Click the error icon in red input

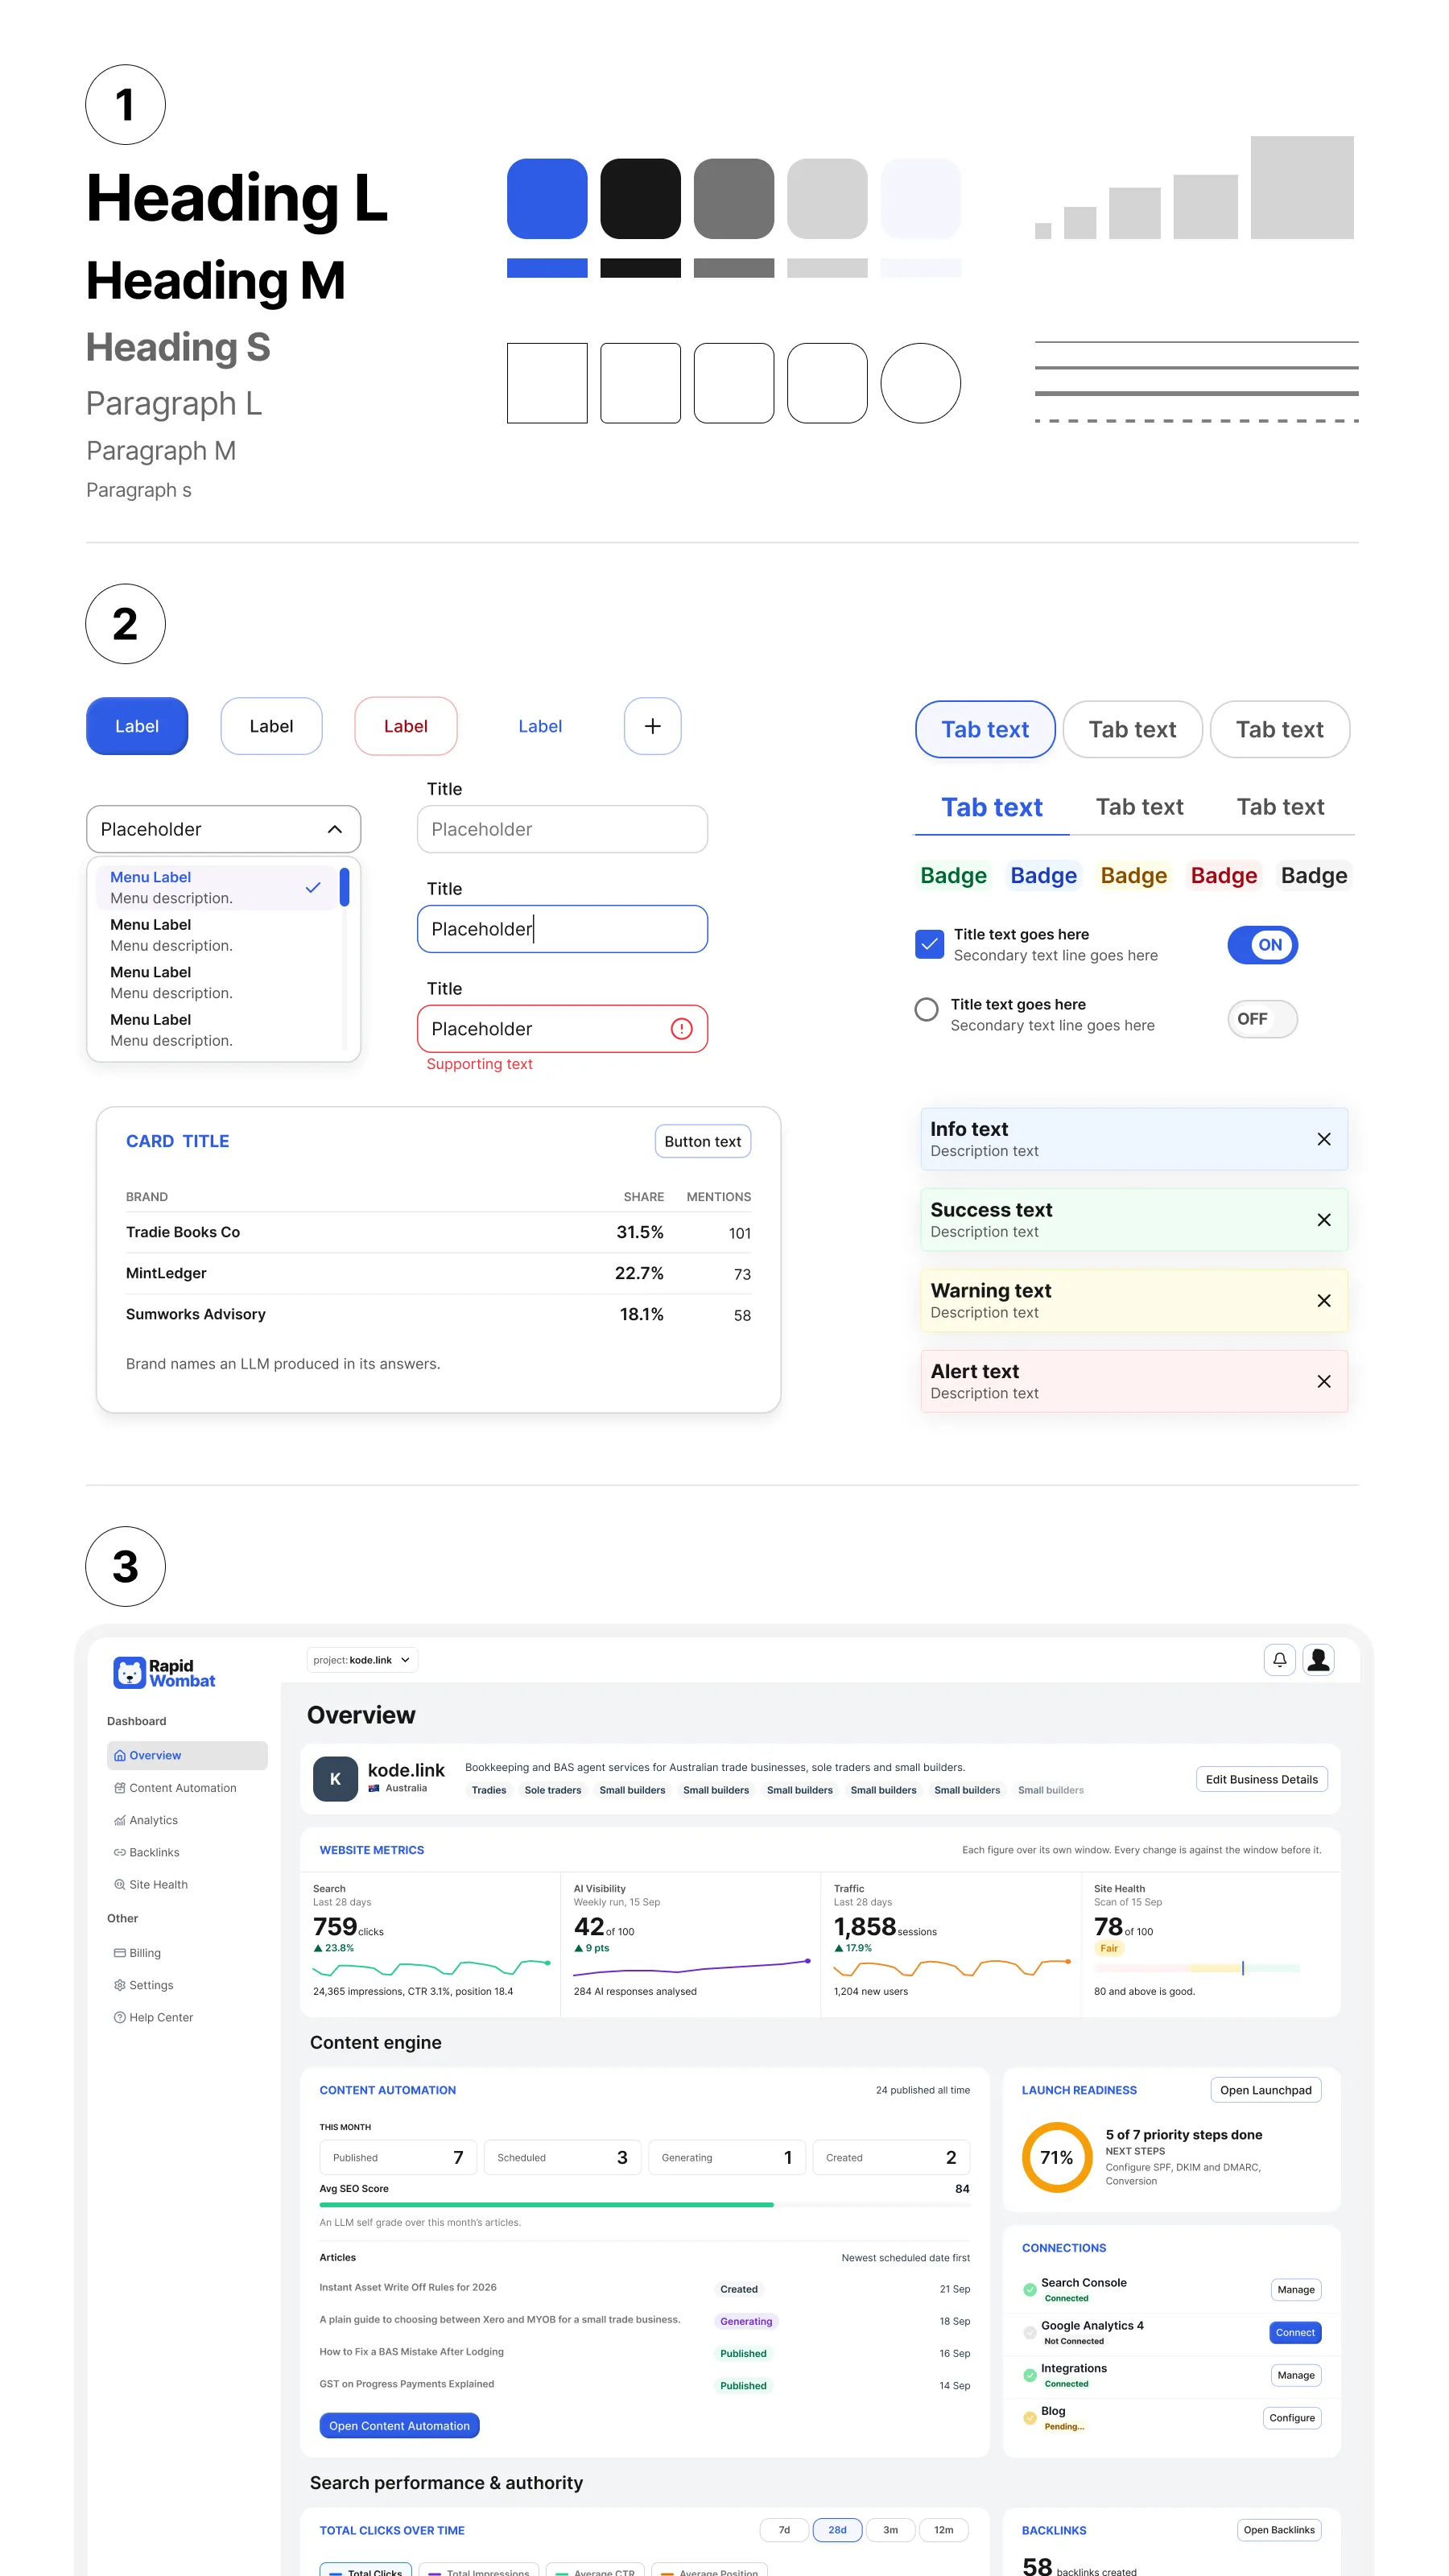681,1029
